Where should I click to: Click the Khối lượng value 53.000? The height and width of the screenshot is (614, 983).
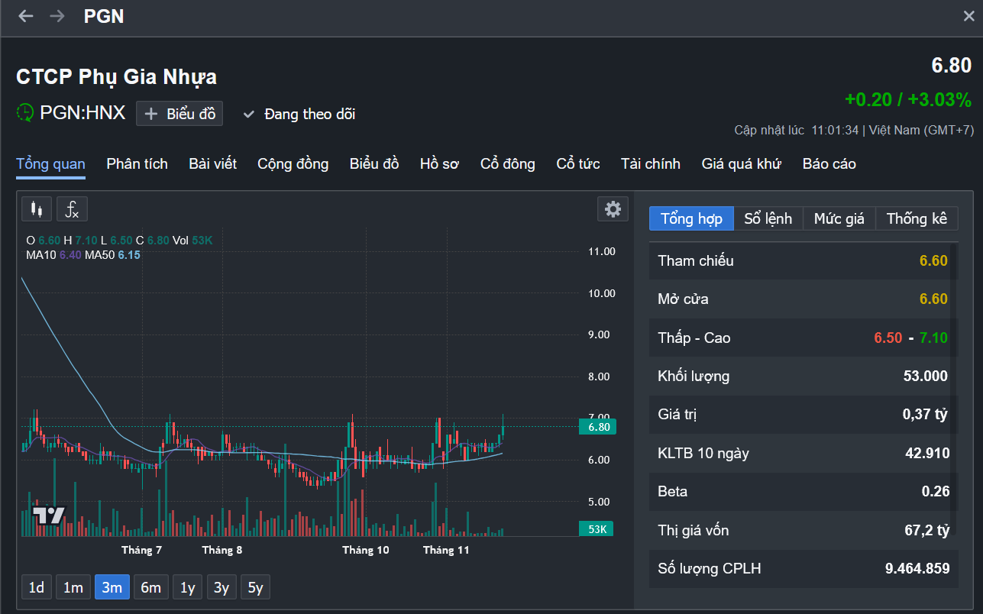pyautogui.click(x=926, y=376)
